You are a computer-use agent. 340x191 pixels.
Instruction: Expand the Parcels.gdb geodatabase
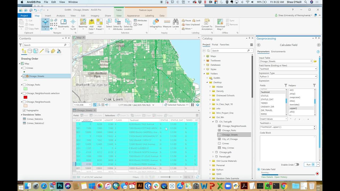point(213,157)
